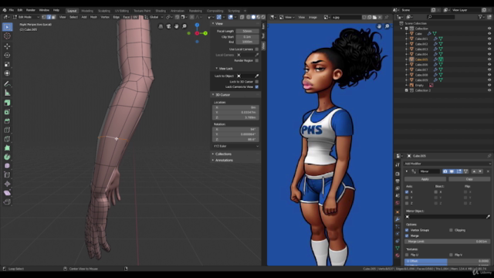Open the Object Data green triangle tab
494x278 pixels.
[398, 248]
